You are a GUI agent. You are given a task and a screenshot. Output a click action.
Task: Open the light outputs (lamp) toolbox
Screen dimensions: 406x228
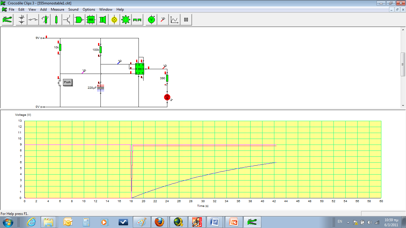tap(114, 20)
